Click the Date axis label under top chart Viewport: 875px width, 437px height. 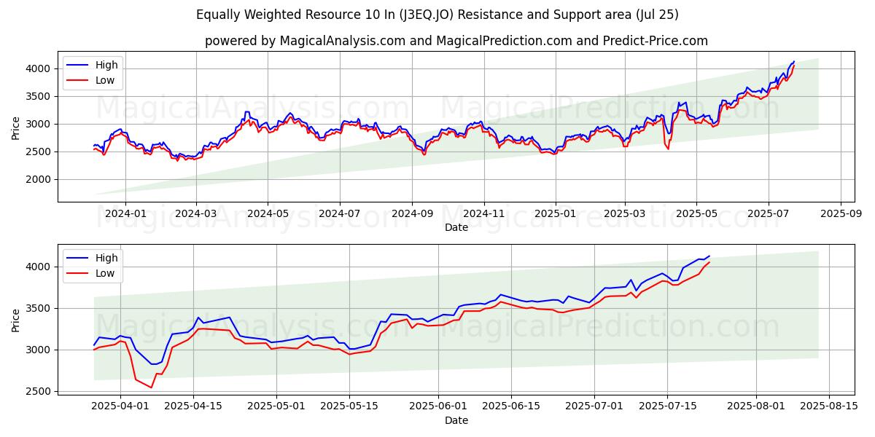456,227
